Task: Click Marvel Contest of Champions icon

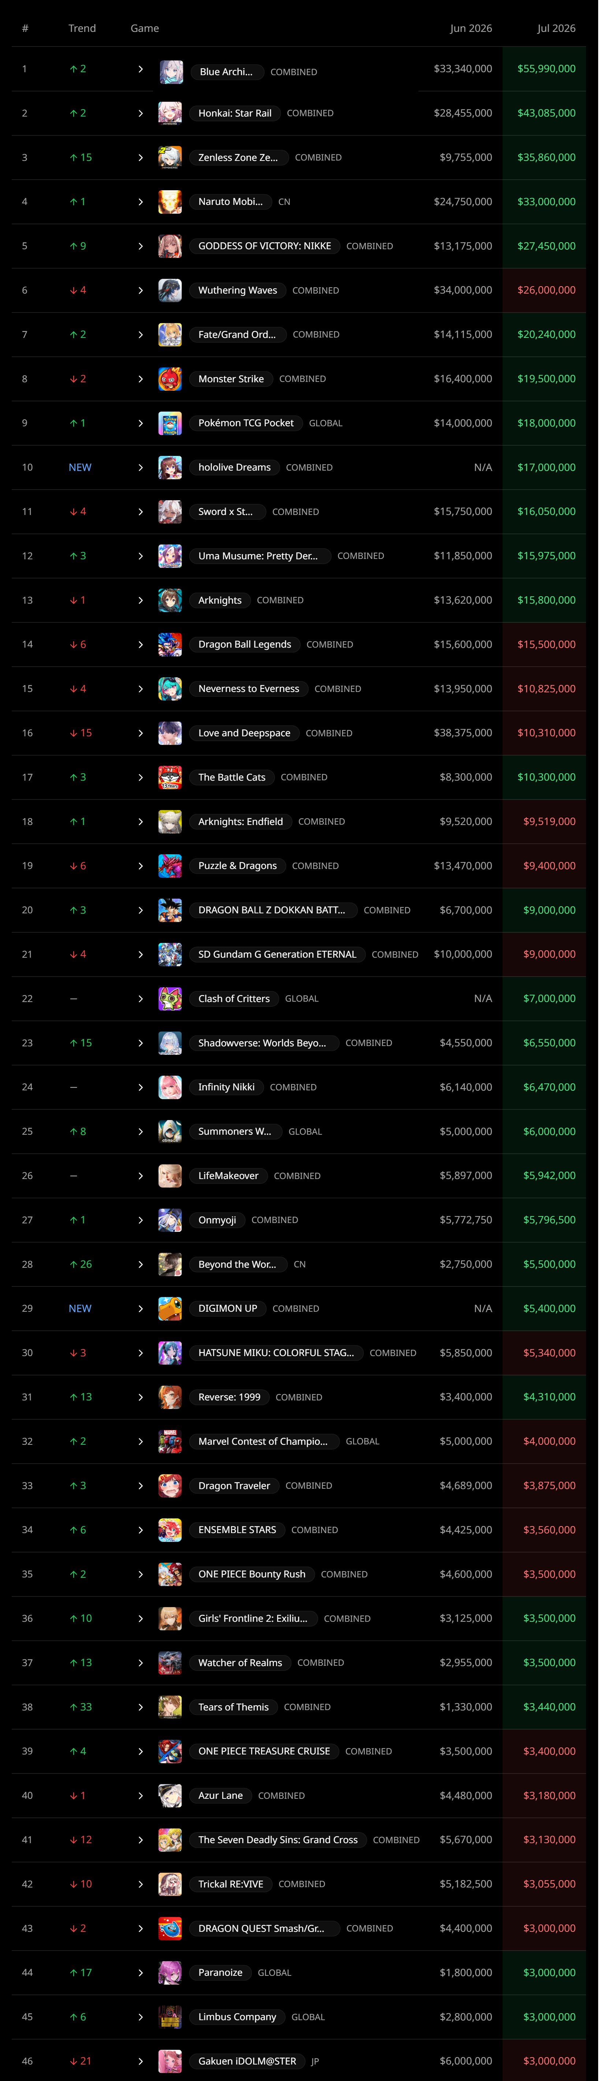Action: tap(170, 1441)
